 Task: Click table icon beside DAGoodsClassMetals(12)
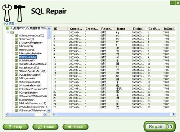coord(16,103)
